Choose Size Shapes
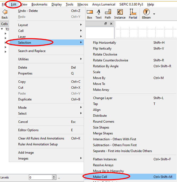 [x=130, y=127]
